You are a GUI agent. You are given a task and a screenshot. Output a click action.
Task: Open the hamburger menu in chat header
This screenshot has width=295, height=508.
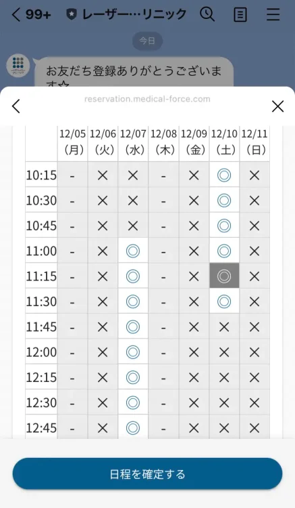273,14
